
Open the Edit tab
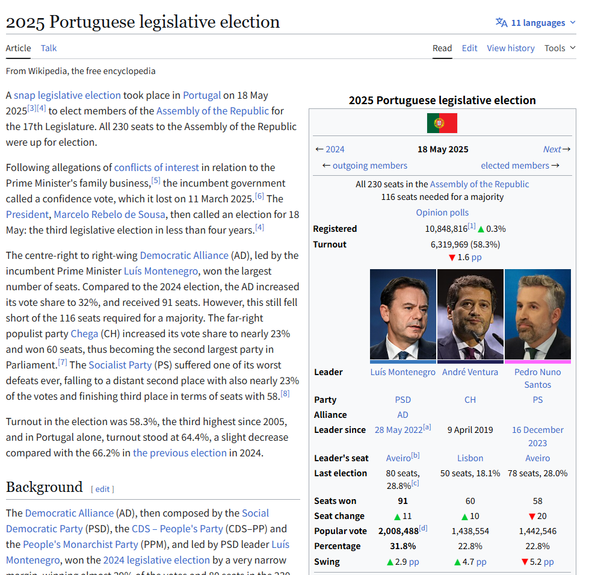[469, 48]
